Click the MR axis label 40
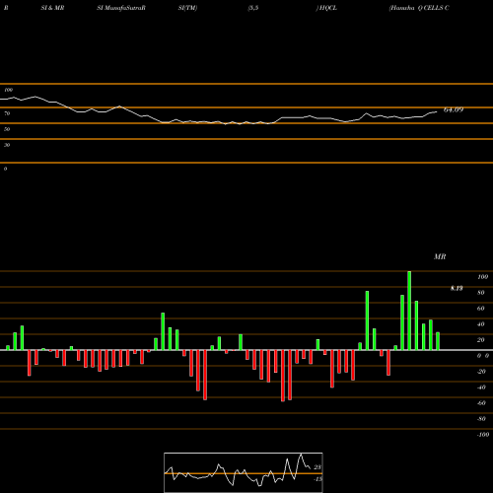 tap(481, 324)
